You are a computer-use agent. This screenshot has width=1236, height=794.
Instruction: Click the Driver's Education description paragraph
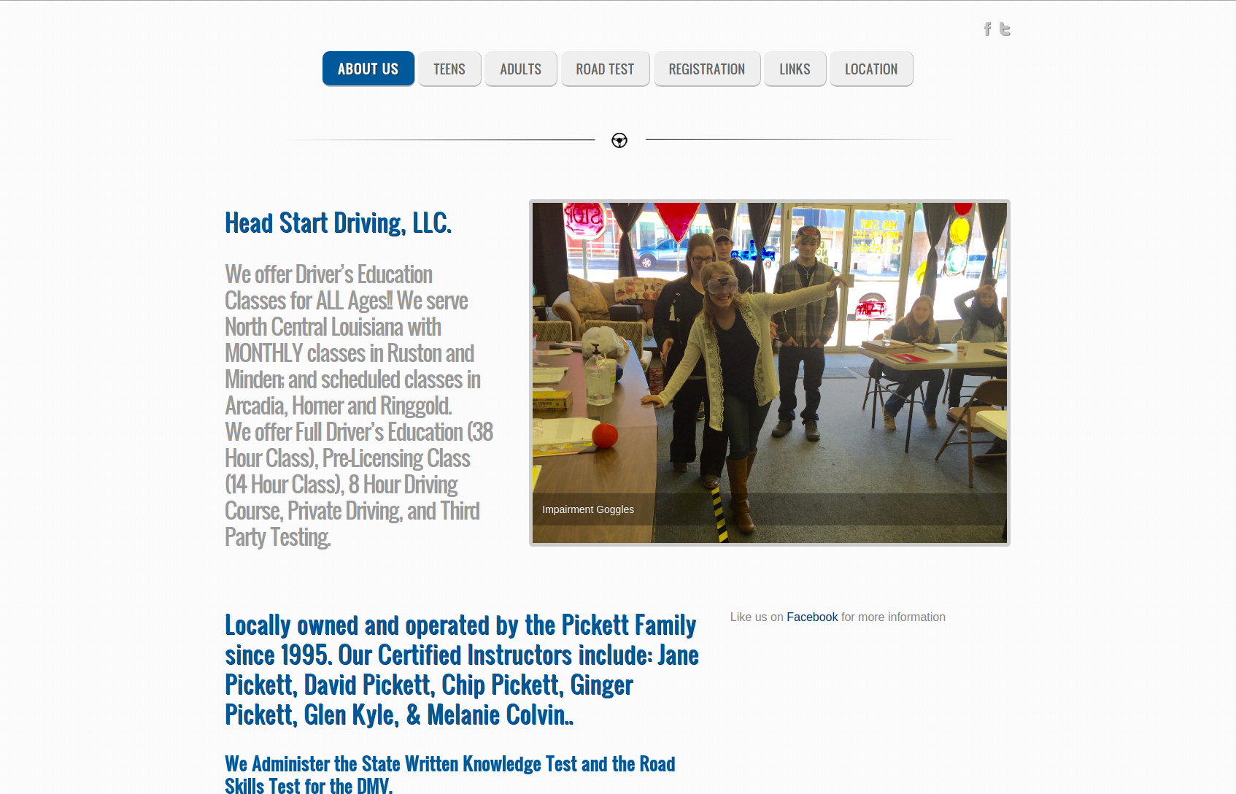[x=359, y=406]
